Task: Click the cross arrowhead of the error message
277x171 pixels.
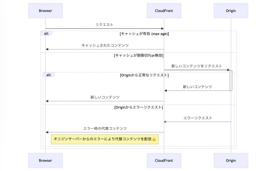Action: pyautogui.click(x=165, y=122)
